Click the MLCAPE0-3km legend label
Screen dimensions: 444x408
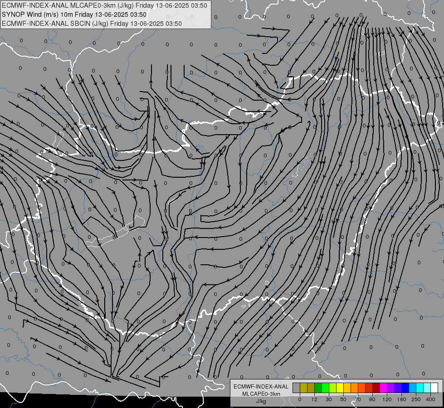click(261, 394)
